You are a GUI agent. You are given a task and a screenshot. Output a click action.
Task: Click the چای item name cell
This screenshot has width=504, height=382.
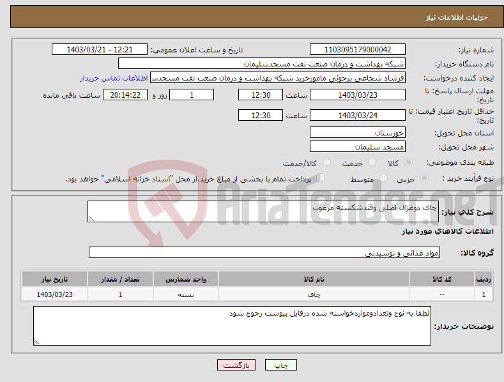pyautogui.click(x=314, y=294)
